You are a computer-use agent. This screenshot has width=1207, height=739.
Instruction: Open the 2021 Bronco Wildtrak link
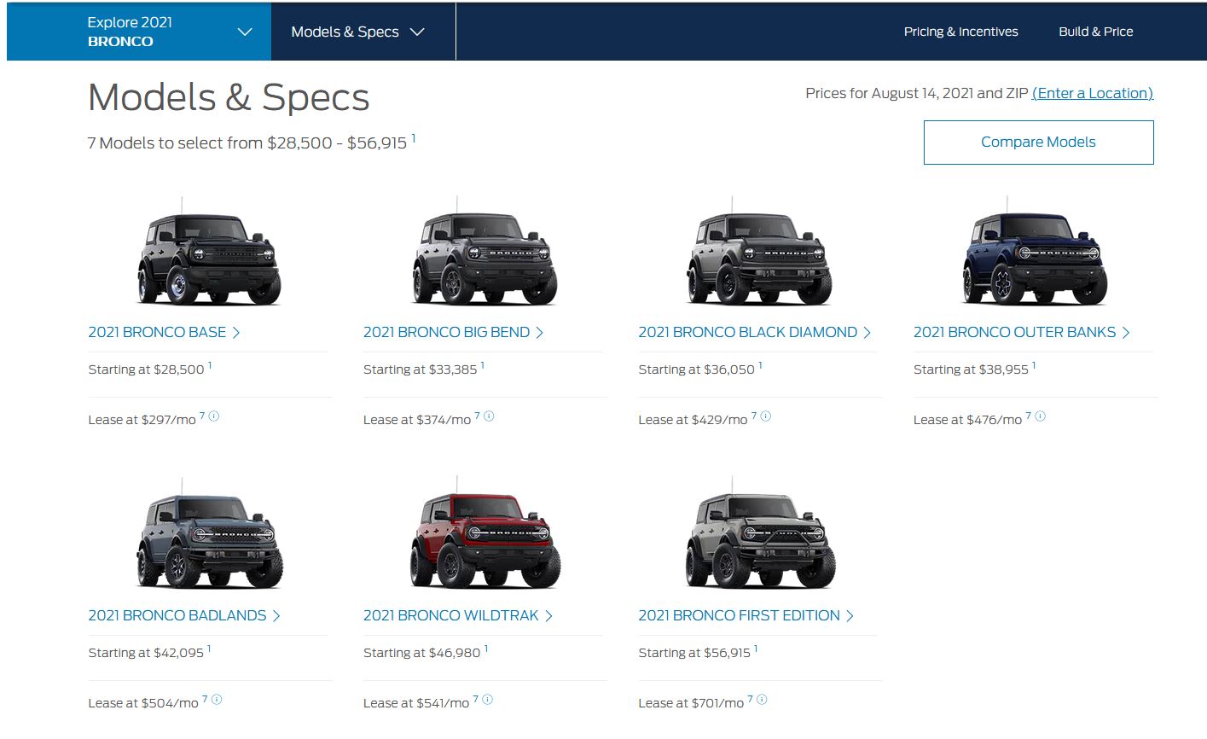pyautogui.click(x=458, y=615)
